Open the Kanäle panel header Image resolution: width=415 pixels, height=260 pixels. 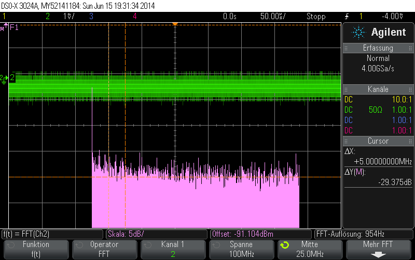tap(378, 89)
